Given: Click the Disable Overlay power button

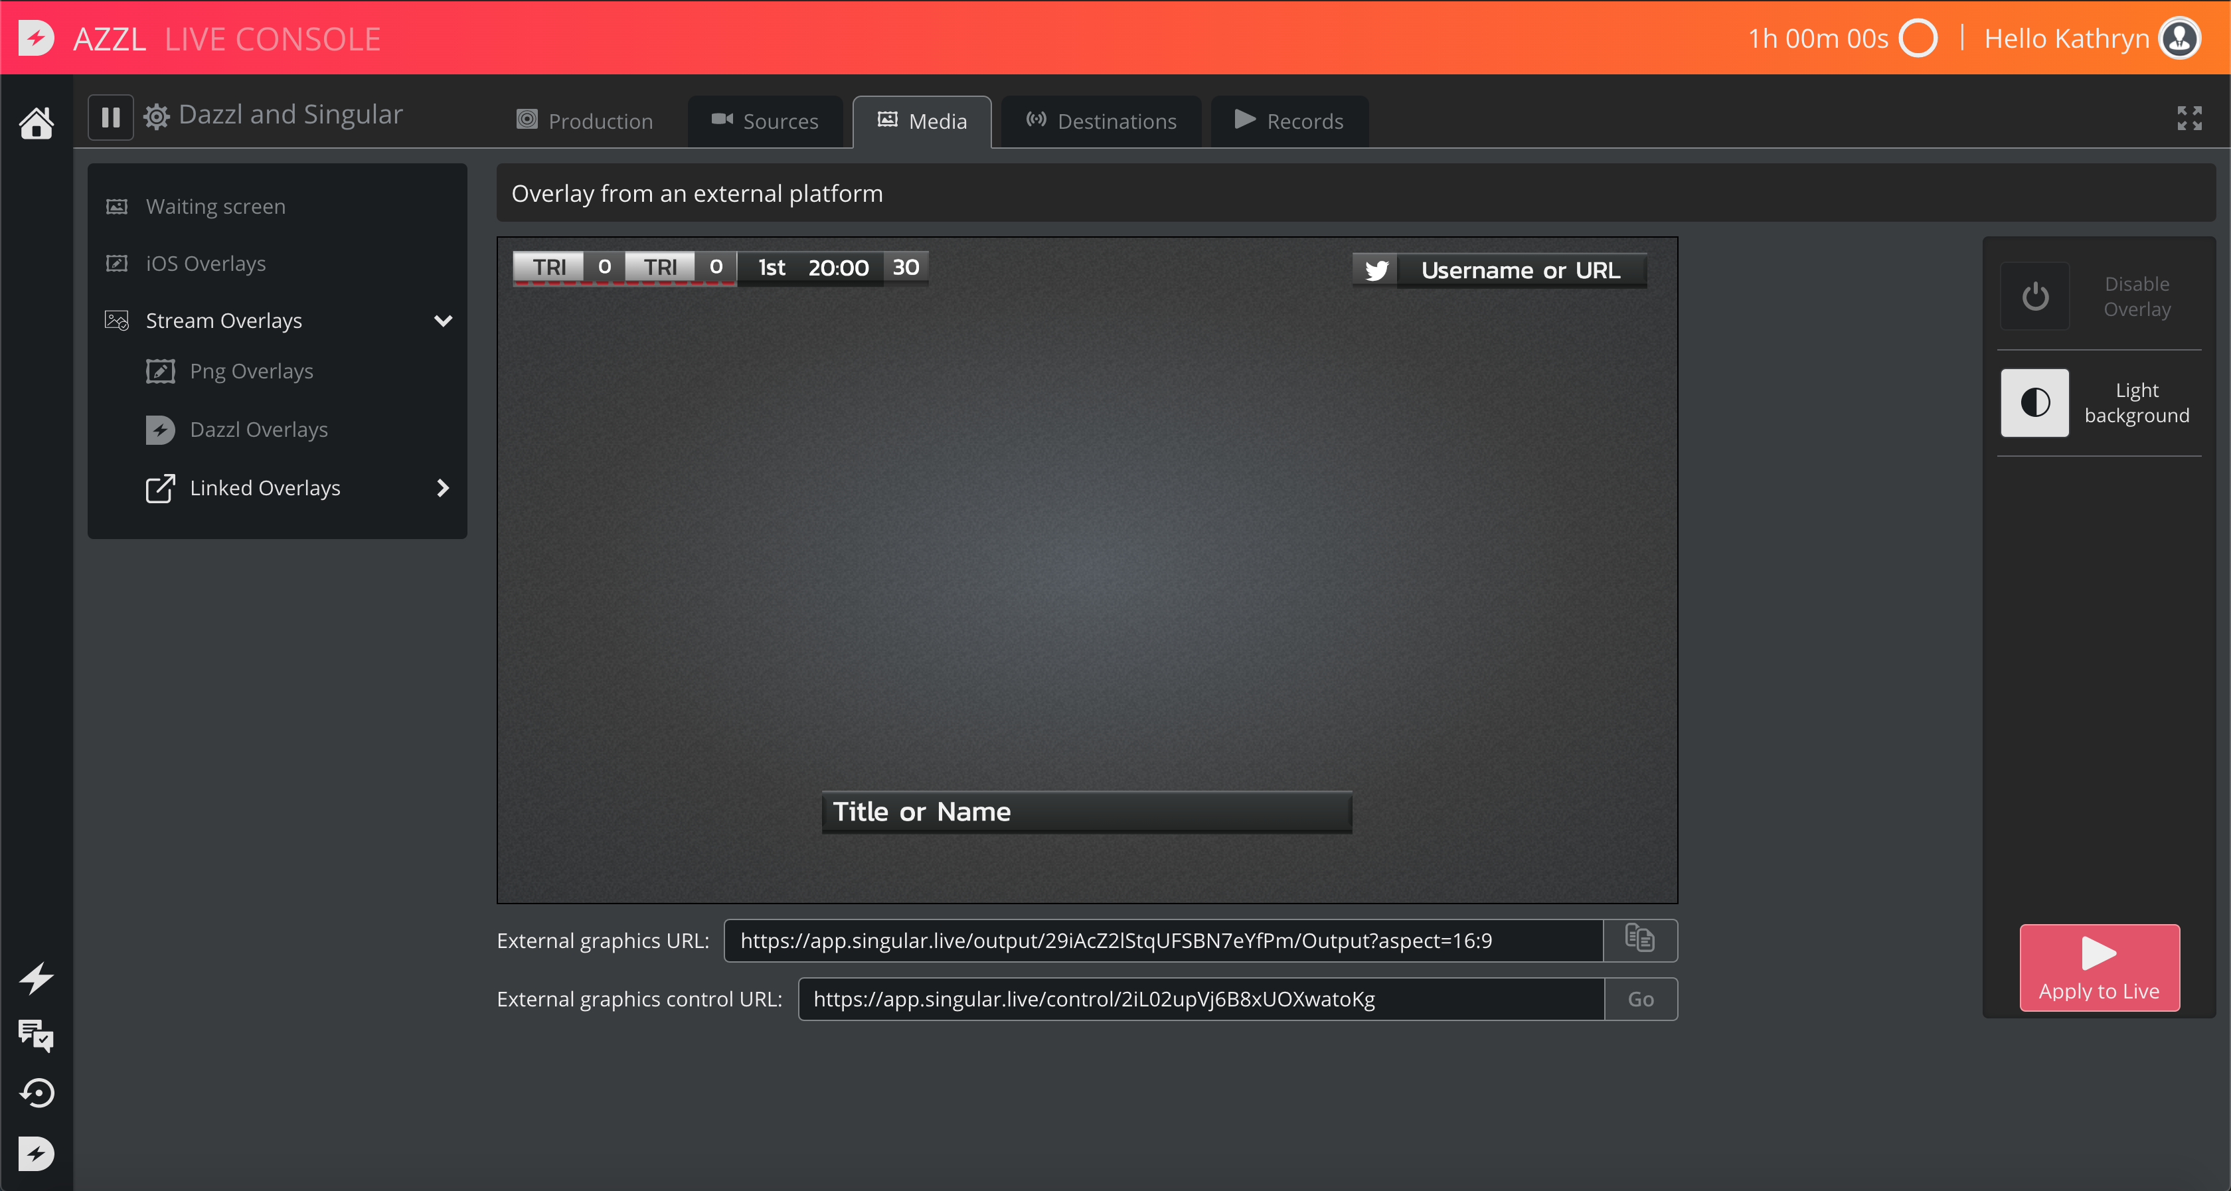Looking at the screenshot, I should (2034, 296).
